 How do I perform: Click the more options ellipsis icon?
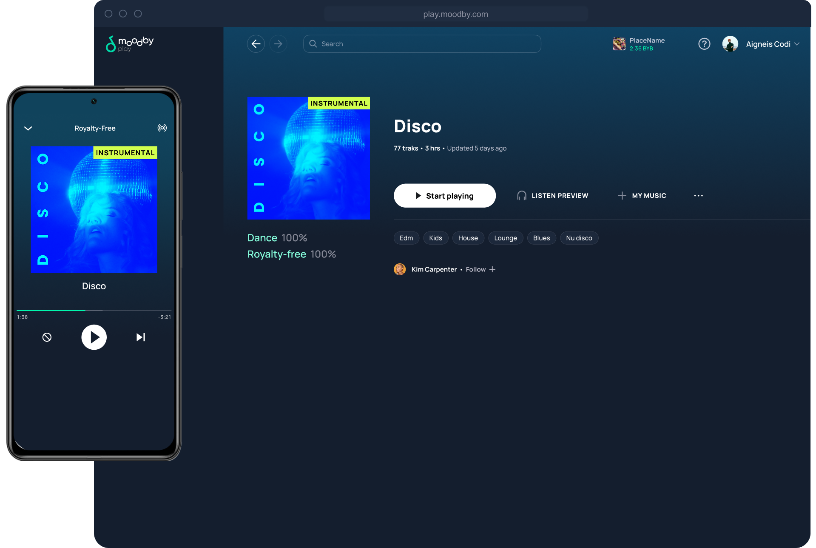[698, 195]
